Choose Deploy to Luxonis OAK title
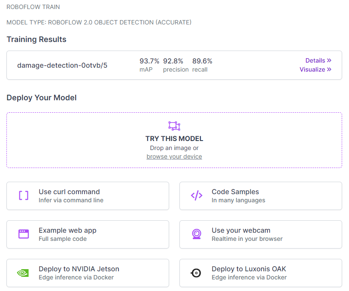Screen dimensions: 349x291 point(249,269)
